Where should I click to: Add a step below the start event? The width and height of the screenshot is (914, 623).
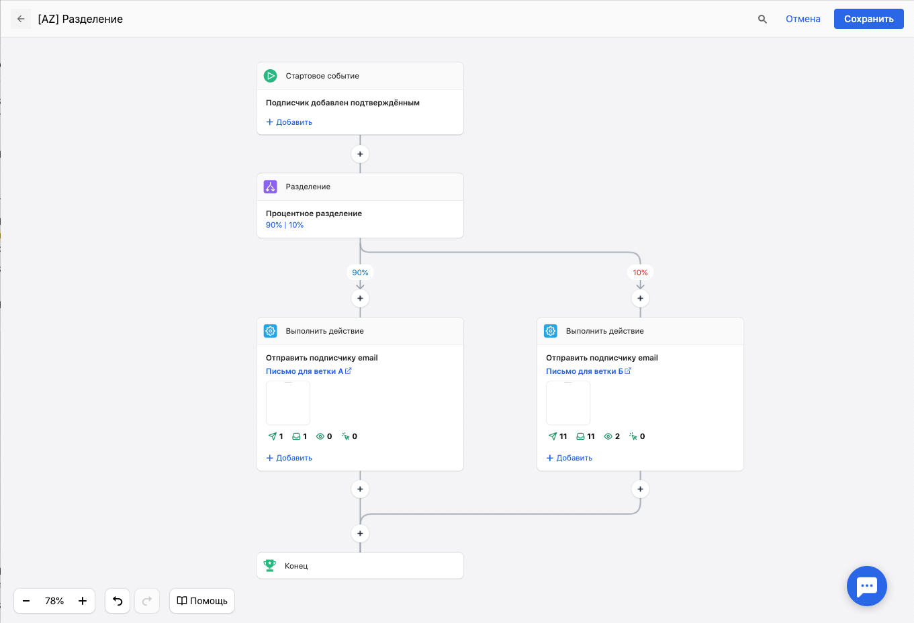(x=360, y=154)
